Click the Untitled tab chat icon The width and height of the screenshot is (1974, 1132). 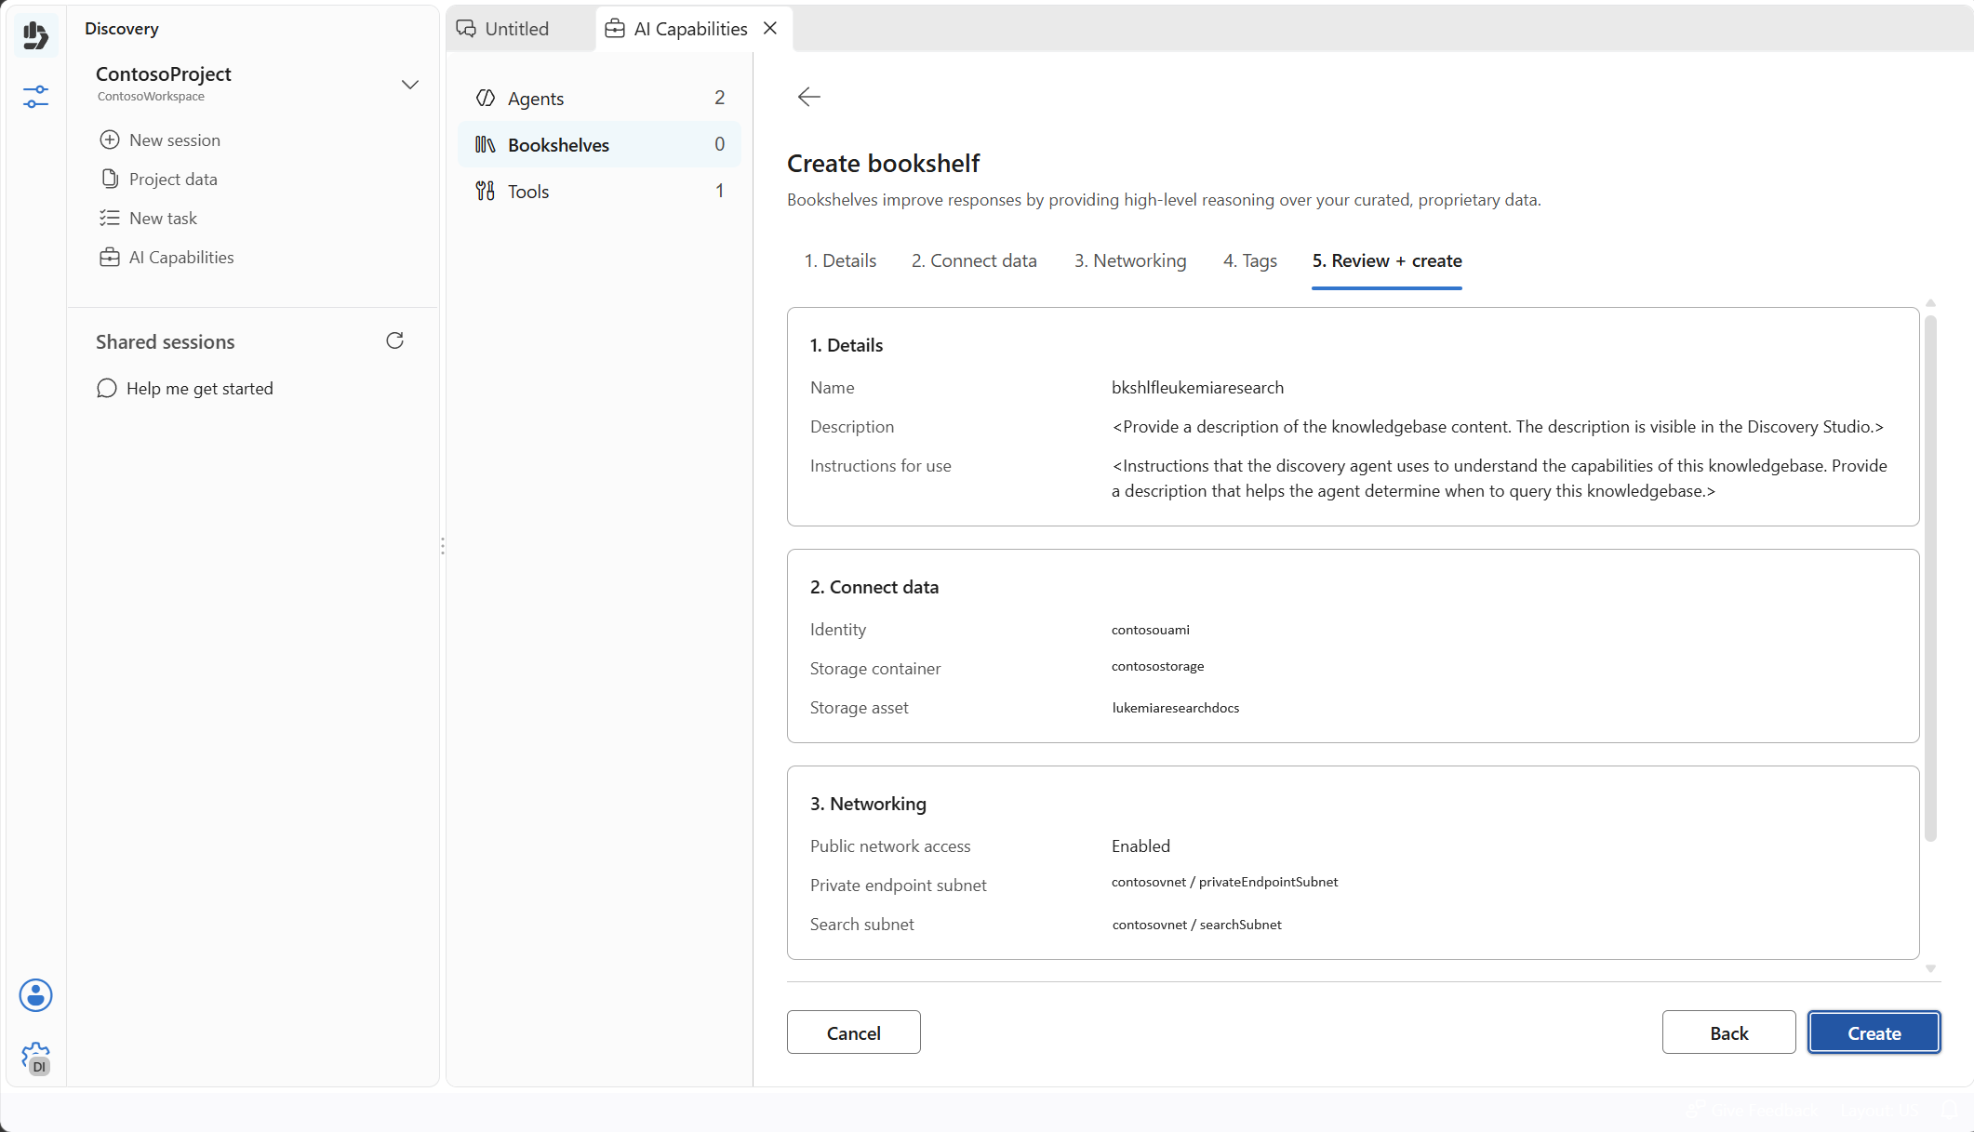pos(466,29)
